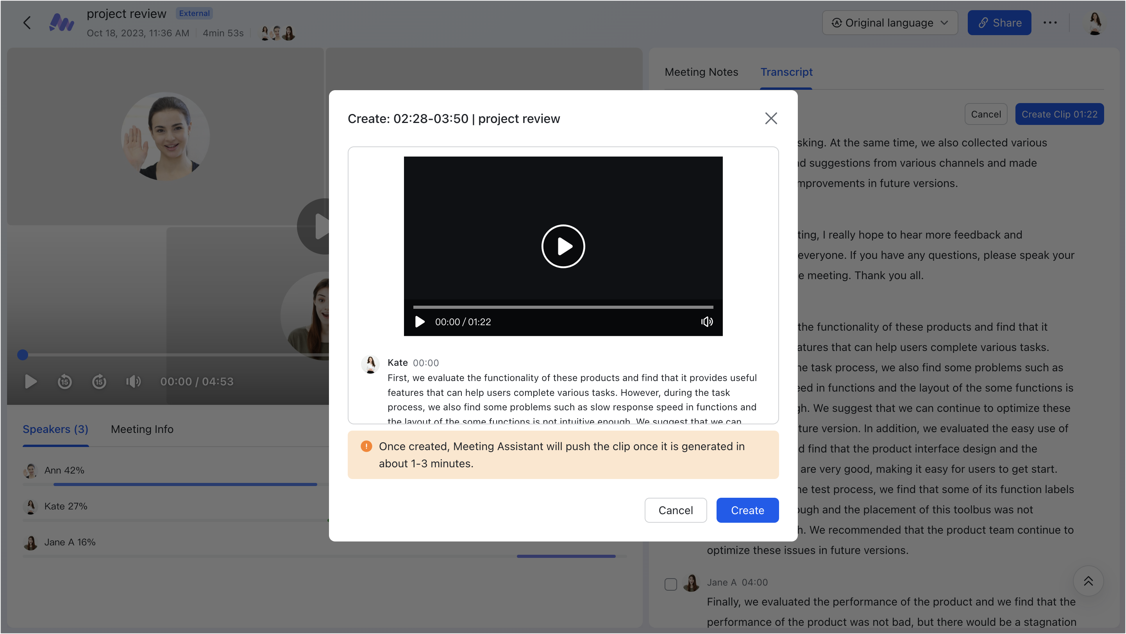1126x634 pixels.
Task: Skip forward 15 seconds in main player
Action: 99,382
